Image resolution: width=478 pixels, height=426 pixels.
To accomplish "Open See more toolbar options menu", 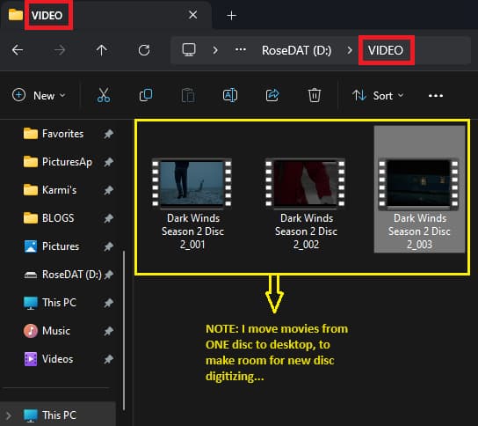I will click(435, 96).
